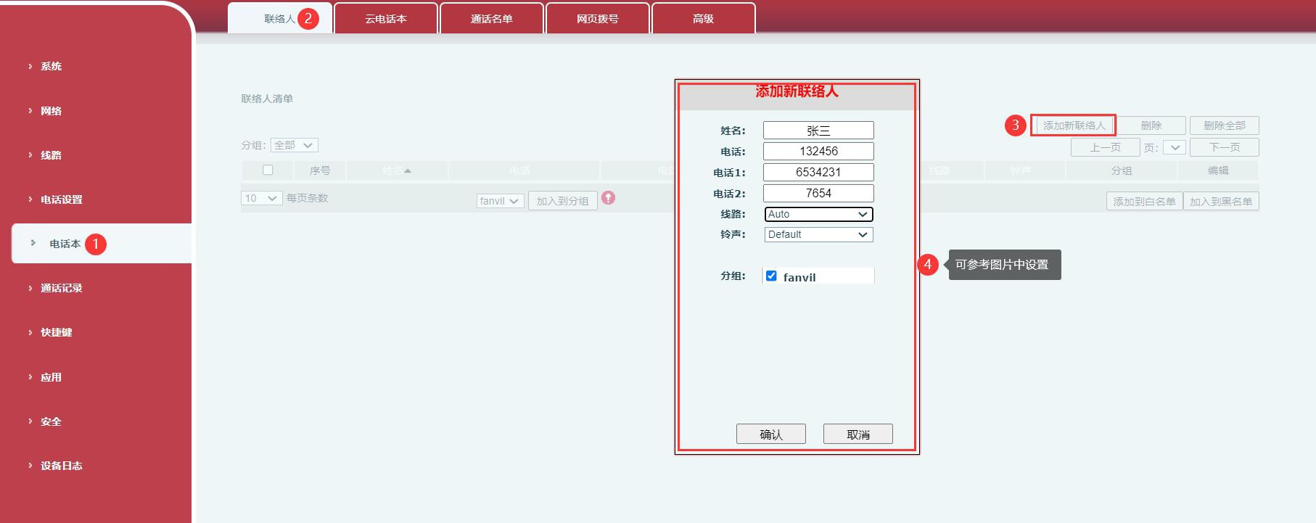Viewport: 1316px width, 523px height.
Task: Click the 加入到黑名单 button
Action: click(1221, 201)
